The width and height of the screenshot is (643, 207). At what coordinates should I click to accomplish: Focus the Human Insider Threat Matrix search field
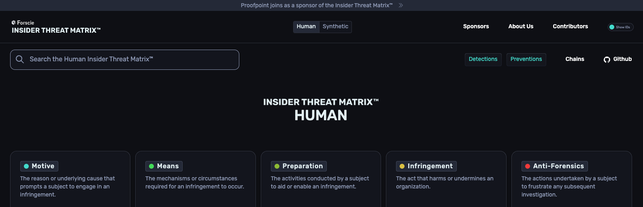pos(125,60)
